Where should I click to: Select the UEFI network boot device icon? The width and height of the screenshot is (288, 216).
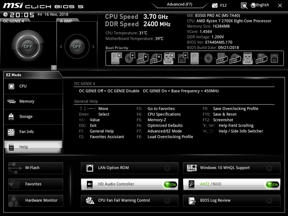tap(182, 58)
